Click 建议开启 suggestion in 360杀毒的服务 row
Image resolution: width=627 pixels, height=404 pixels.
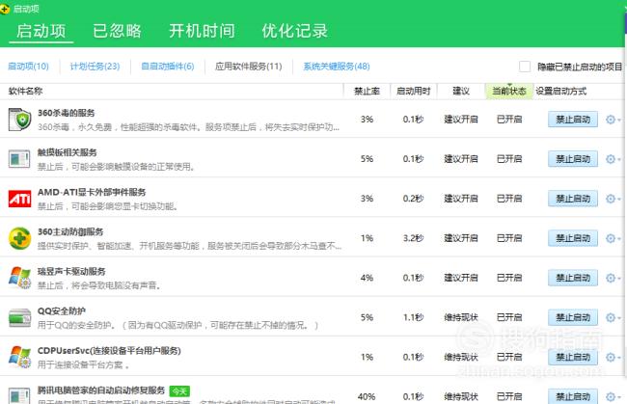(461, 120)
